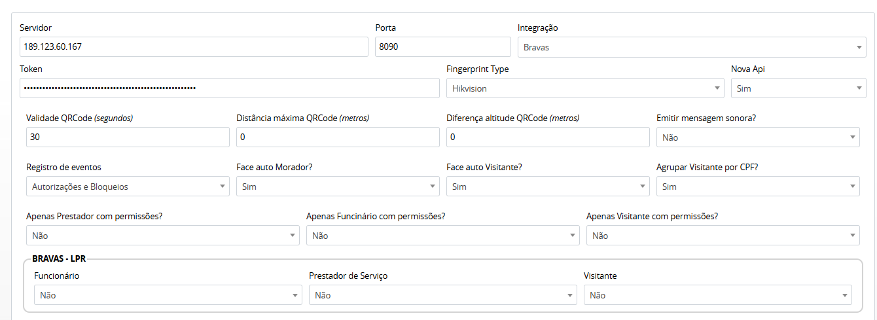
Task: Expand the BRAVAS - LPR Funcionário dropdown
Action: pyautogui.click(x=168, y=295)
